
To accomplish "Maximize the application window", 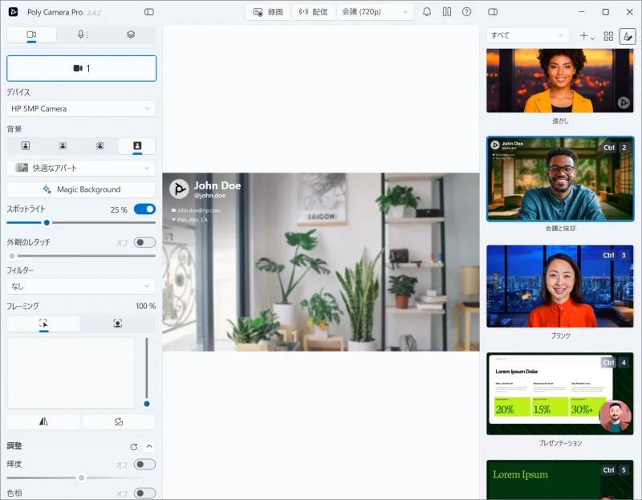I will (606, 12).
